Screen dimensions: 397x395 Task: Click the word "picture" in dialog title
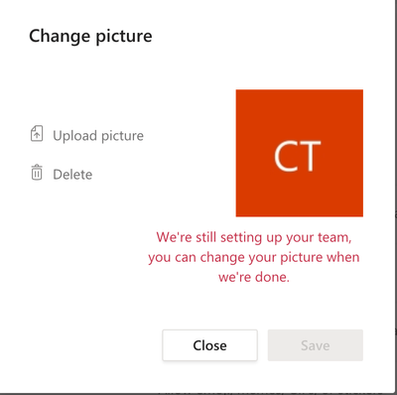click(x=124, y=37)
